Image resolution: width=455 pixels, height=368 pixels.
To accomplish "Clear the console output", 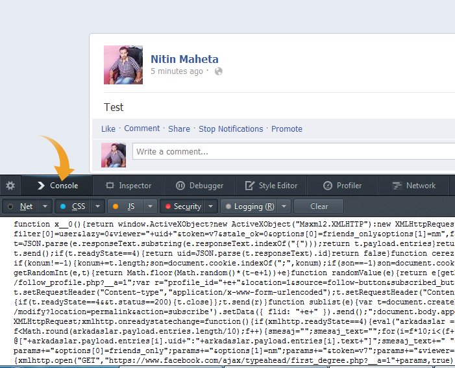I will (319, 206).
